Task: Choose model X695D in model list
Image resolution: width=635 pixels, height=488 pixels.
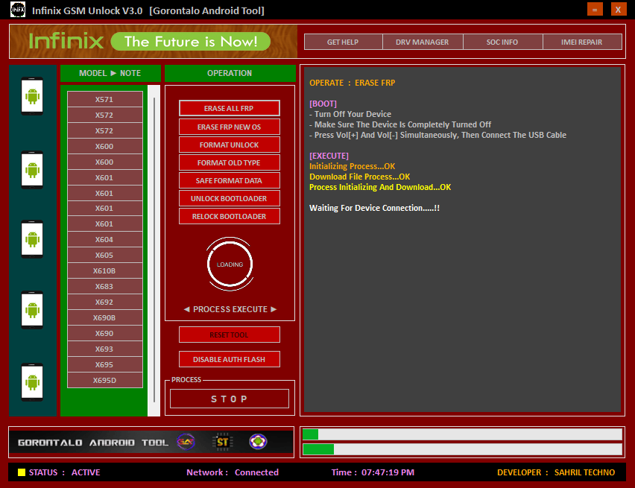Action: [104, 380]
